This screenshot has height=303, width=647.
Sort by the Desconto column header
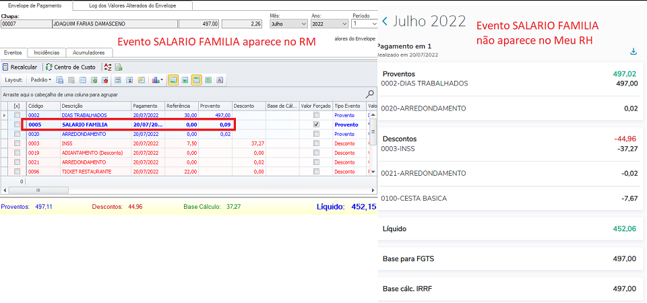coord(249,106)
